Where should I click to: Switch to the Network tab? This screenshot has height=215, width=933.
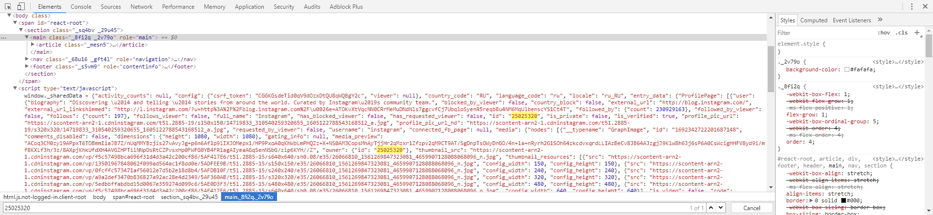point(141,7)
